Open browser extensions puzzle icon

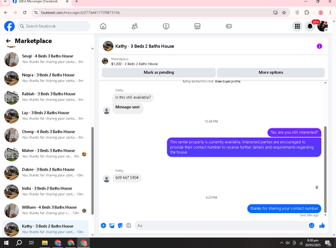click(306, 13)
